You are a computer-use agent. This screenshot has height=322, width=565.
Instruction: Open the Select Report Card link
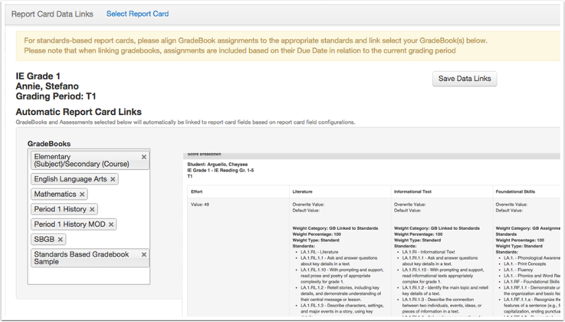pos(137,13)
